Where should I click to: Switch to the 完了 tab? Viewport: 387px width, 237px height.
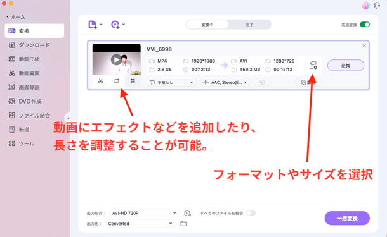point(249,25)
